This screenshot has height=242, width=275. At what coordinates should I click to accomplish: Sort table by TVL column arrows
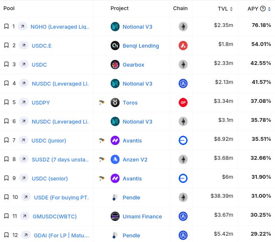click(x=231, y=9)
